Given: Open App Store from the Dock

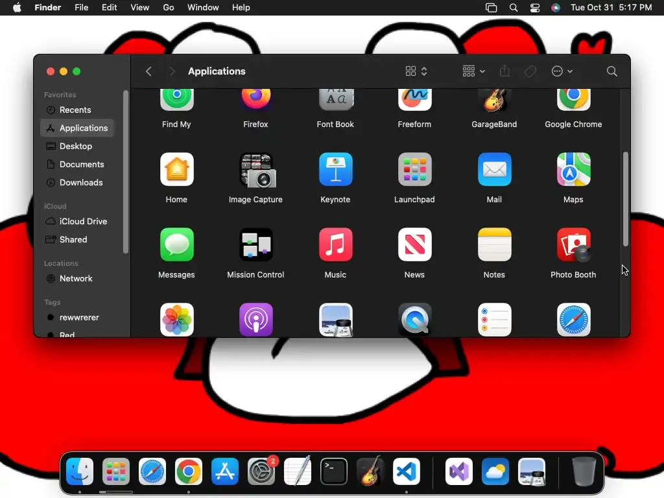Looking at the screenshot, I should click(225, 471).
